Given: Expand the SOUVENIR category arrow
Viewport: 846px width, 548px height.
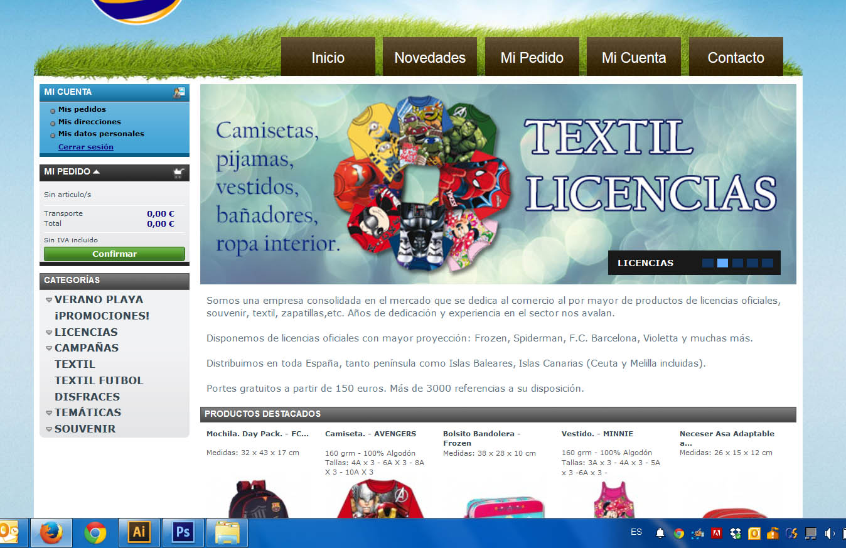Looking at the screenshot, I should tap(49, 429).
